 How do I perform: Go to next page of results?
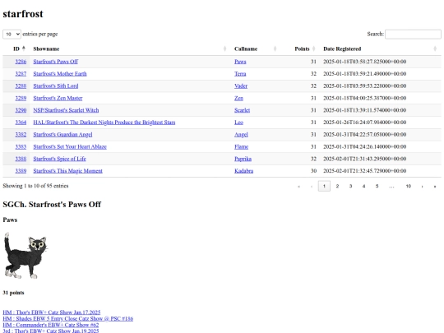click(x=422, y=186)
